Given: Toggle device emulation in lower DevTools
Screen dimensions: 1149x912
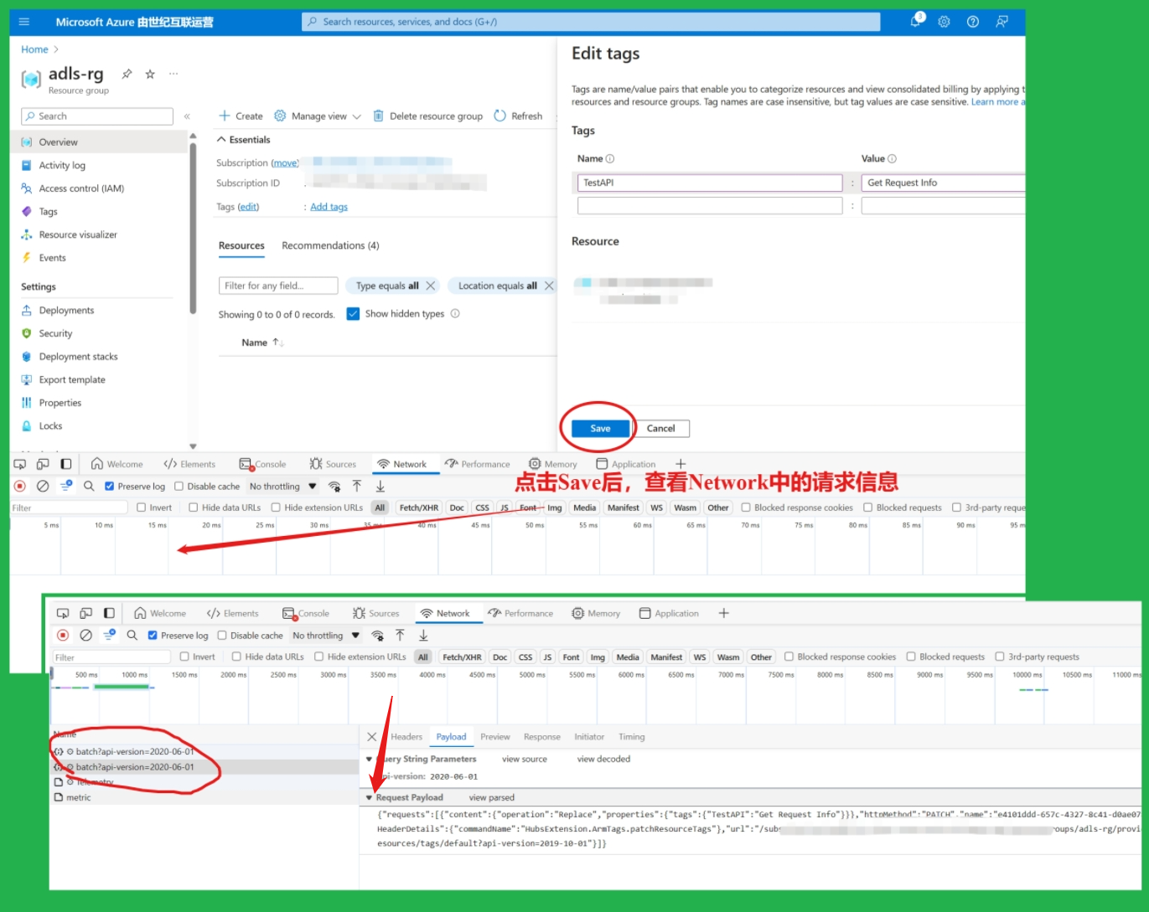Looking at the screenshot, I should (x=85, y=613).
